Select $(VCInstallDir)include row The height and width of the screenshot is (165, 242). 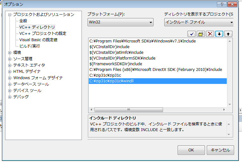tap(158, 47)
